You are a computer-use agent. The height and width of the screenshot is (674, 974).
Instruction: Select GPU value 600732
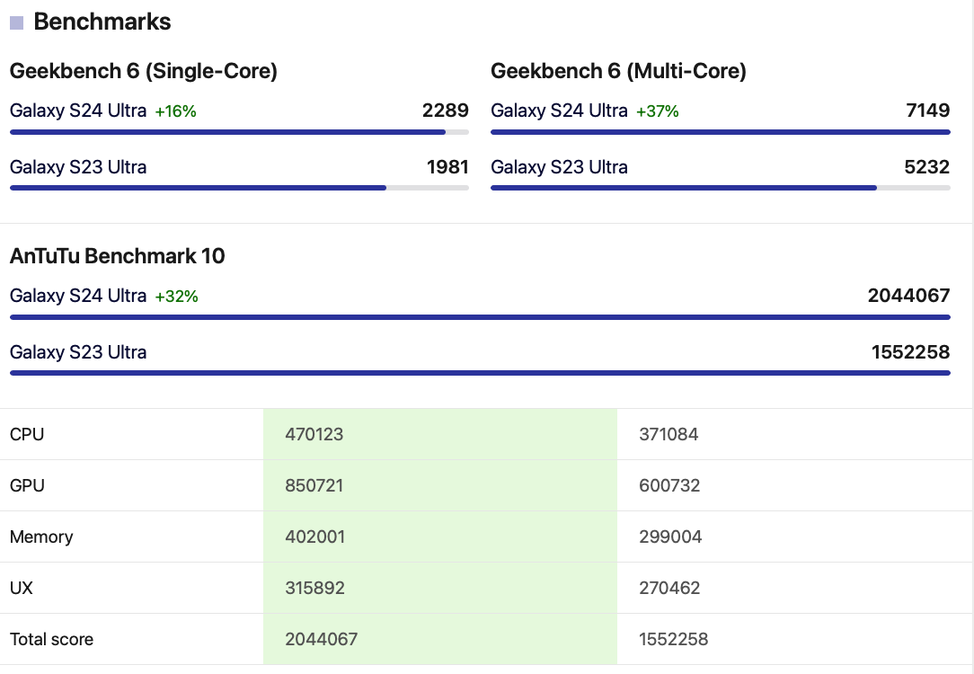tap(669, 486)
